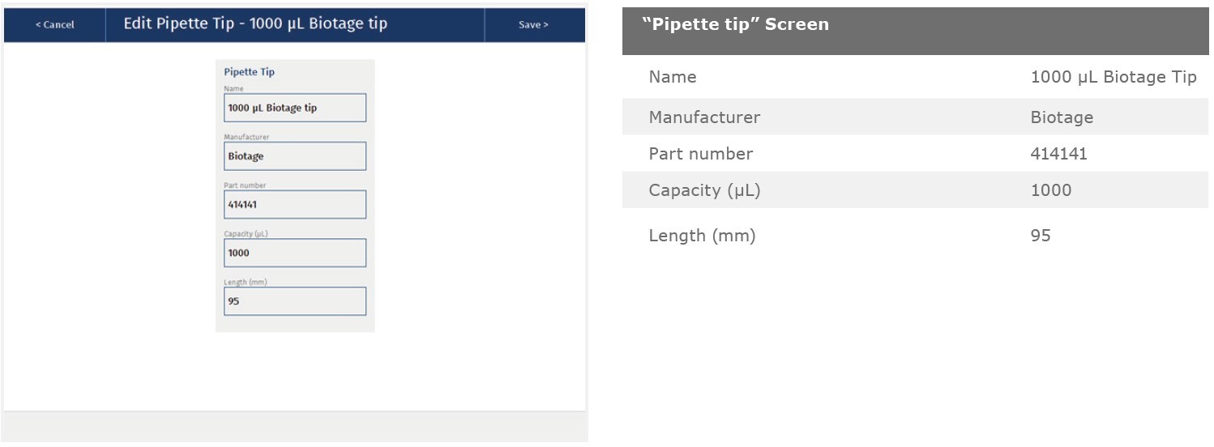Screen dimensions: 1214x447
Task: Select the Part number input field
Action: tap(294, 205)
